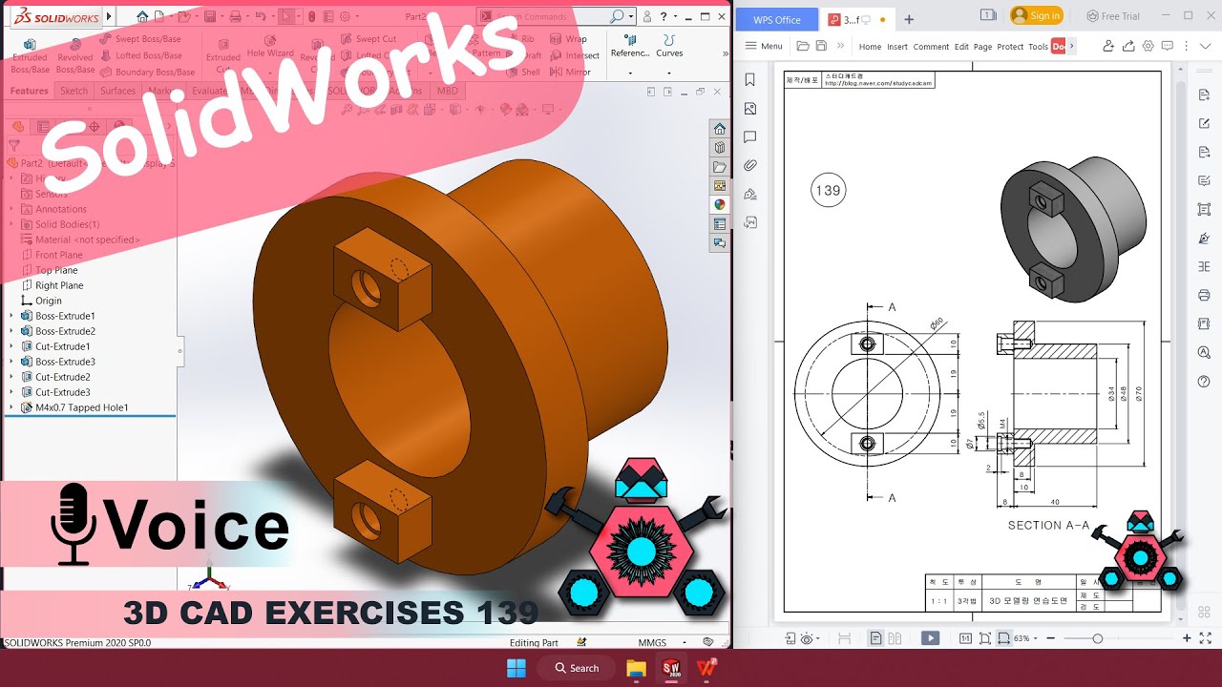Toggle the Select cursor tool in SolidWorks
The height and width of the screenshot is (687, 1222).
tap(285, 16)
